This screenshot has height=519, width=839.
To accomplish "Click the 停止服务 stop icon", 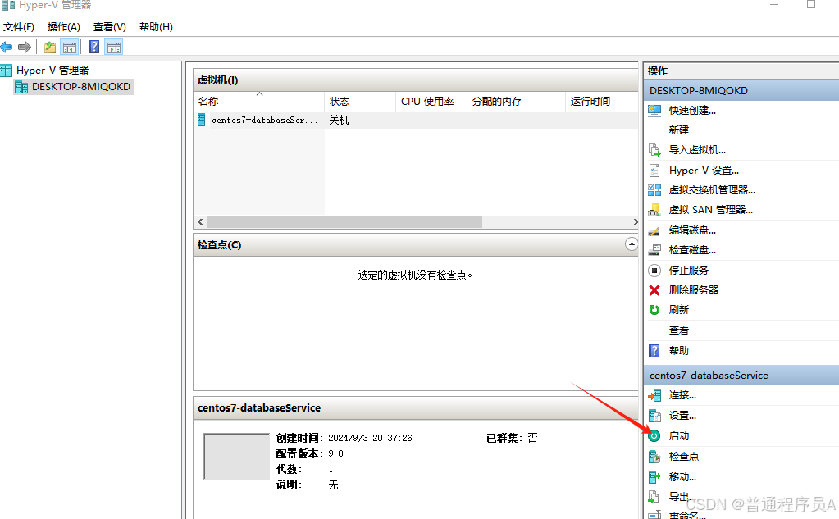I will [x=654, y=271].
